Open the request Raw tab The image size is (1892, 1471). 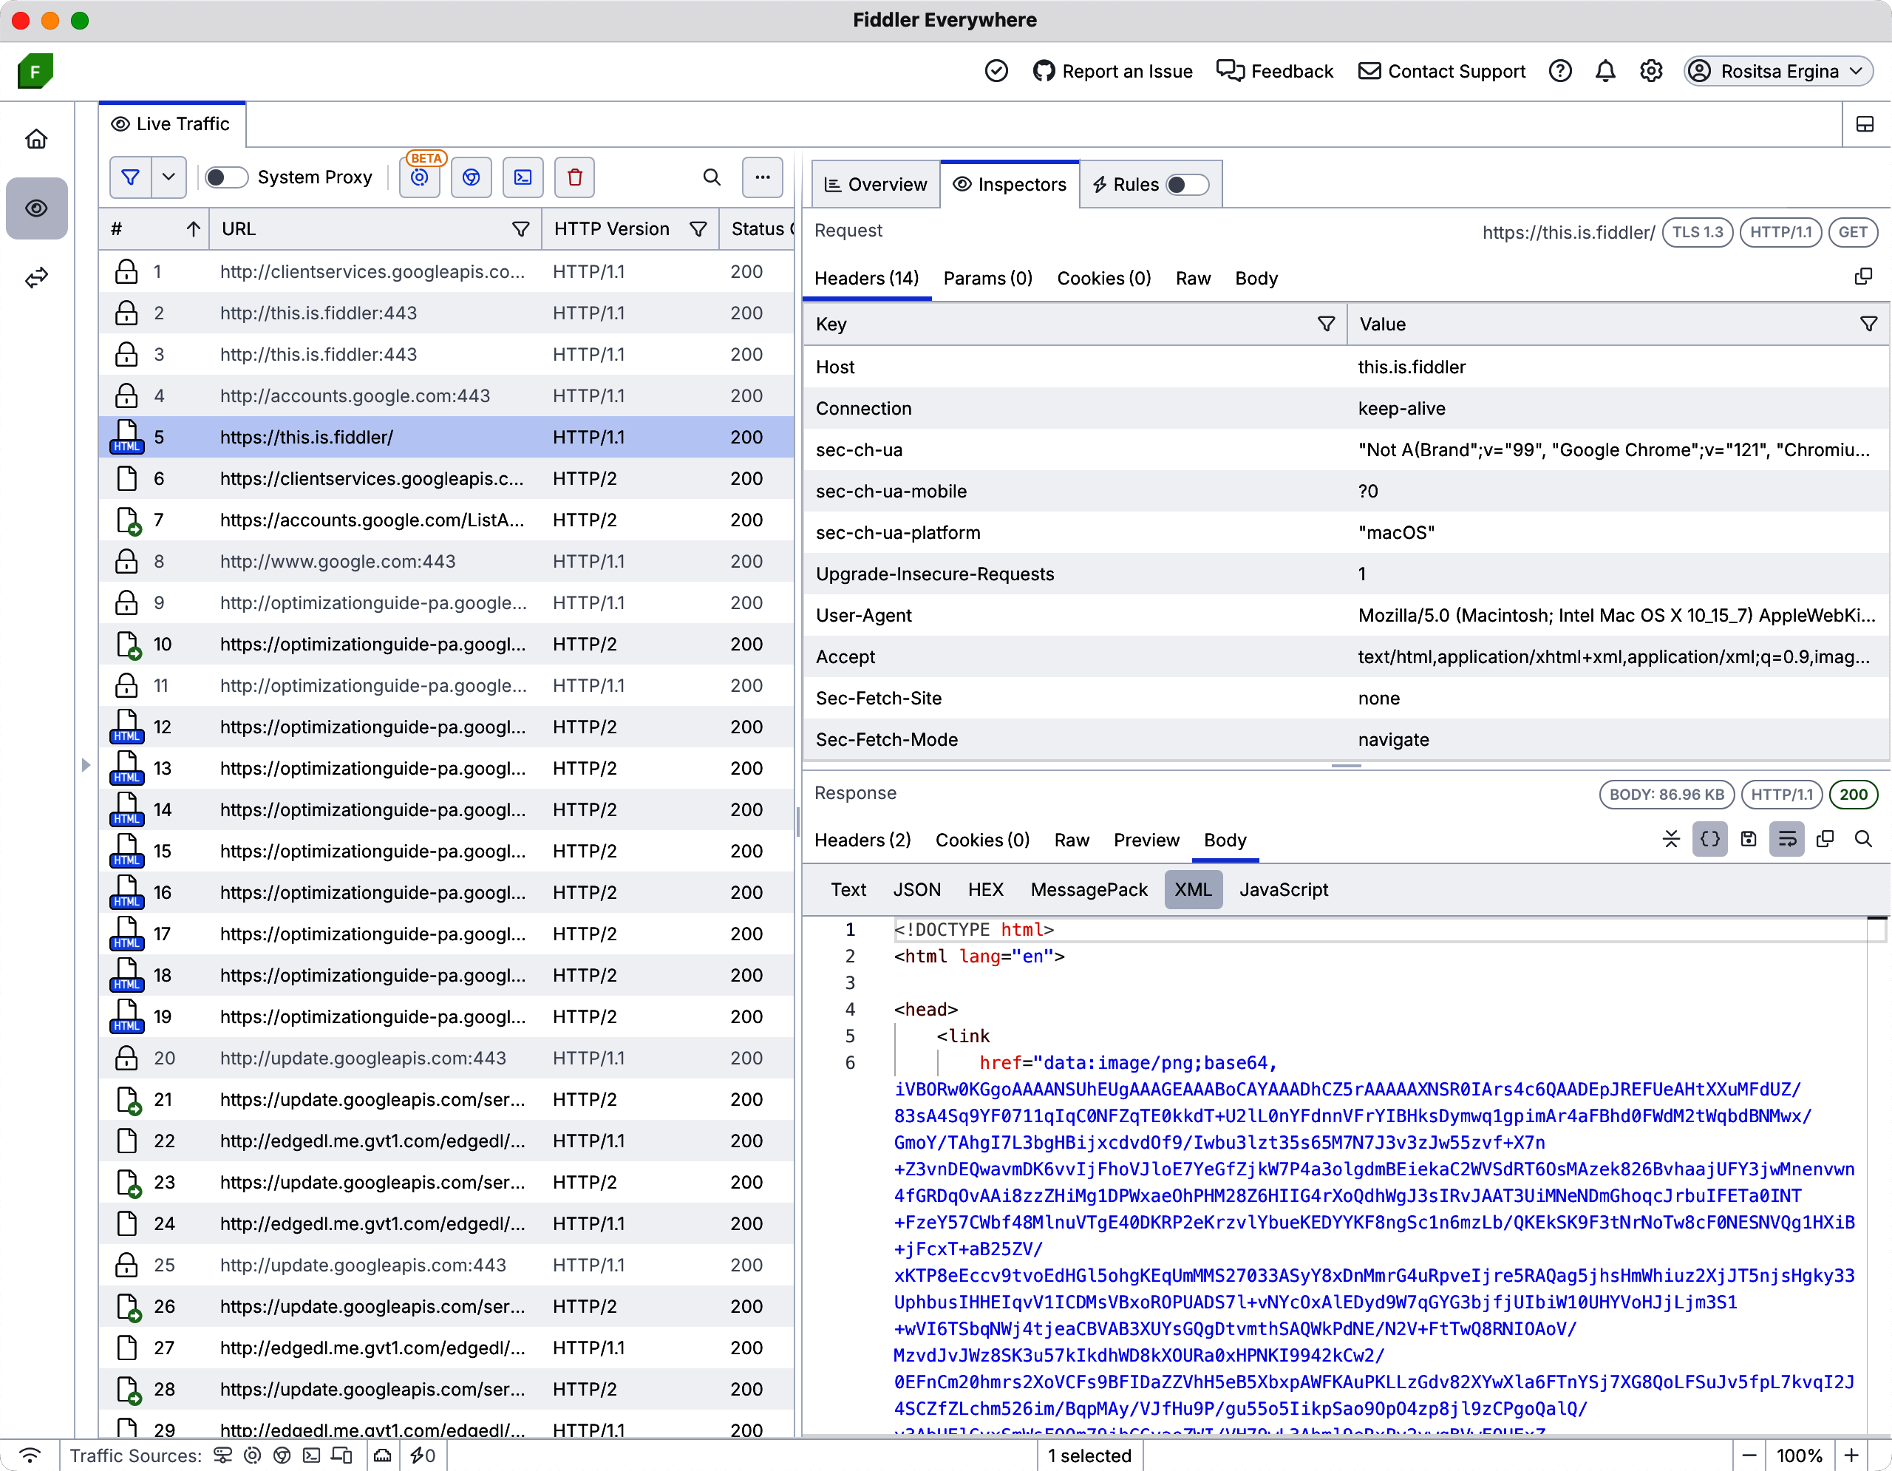point(1193,279)
